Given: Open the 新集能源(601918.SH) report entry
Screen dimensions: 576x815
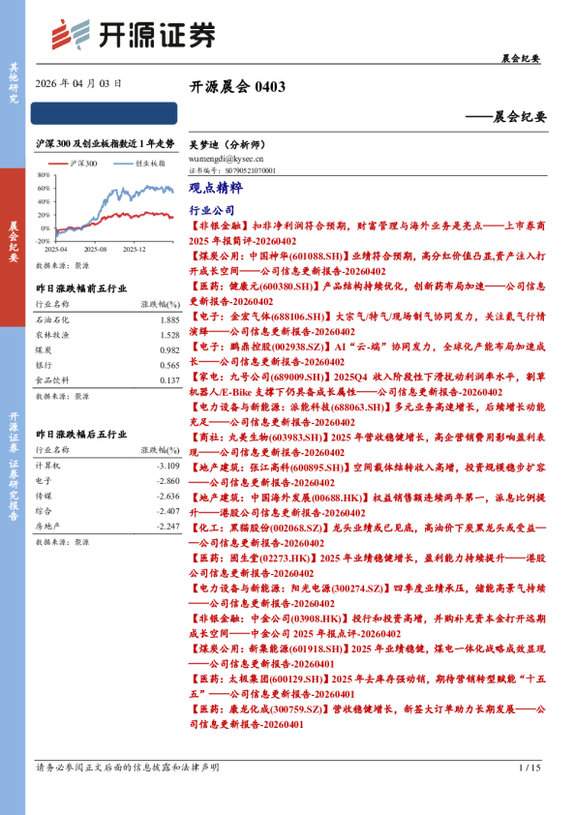Looking at the screenshot, I should (367, 655).
